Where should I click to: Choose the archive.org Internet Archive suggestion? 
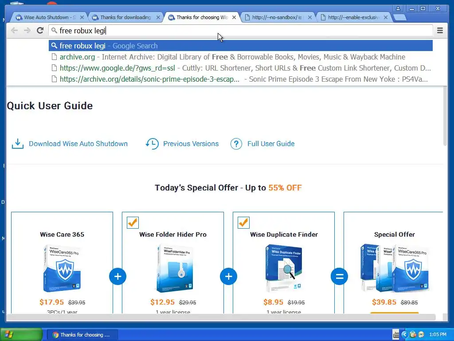241,57
